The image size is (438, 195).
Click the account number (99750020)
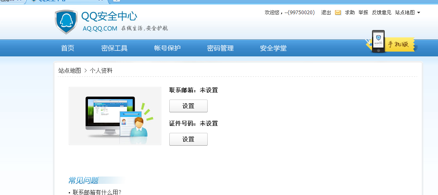(x=301, y=13)
